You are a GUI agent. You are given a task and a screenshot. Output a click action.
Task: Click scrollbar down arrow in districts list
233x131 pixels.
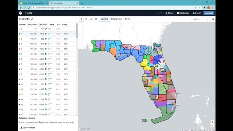tap(77, 114)
